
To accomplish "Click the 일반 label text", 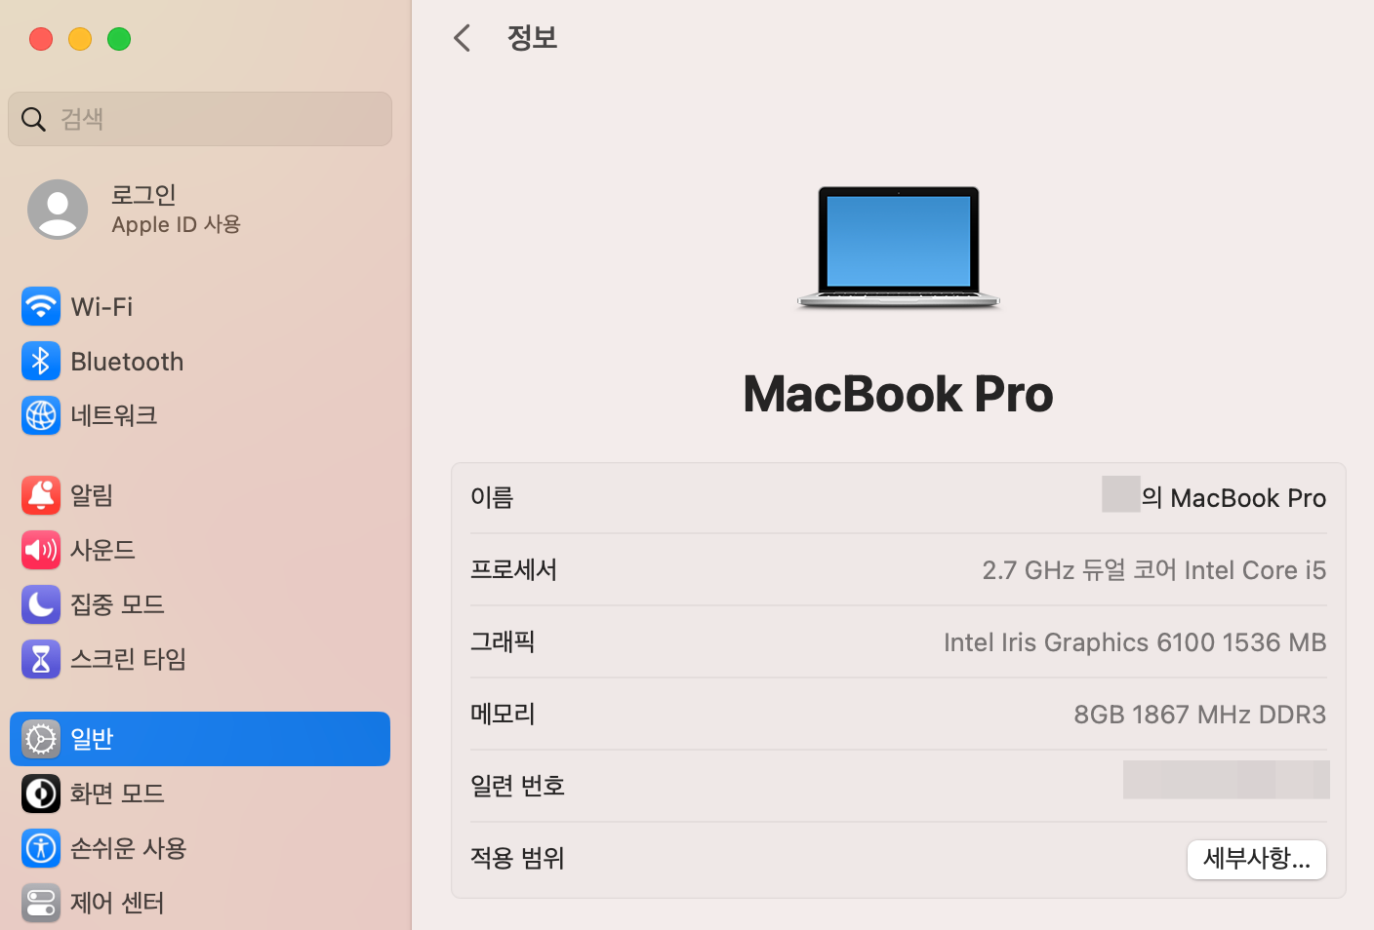I will pyautogui.click(x=92, y=739).
